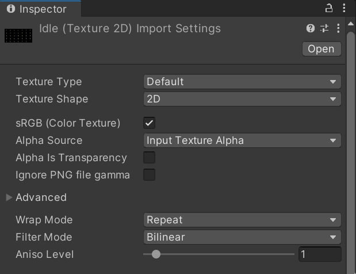Open the Alpha Source dropdown
Screen dimensions: 356x274
242,140
